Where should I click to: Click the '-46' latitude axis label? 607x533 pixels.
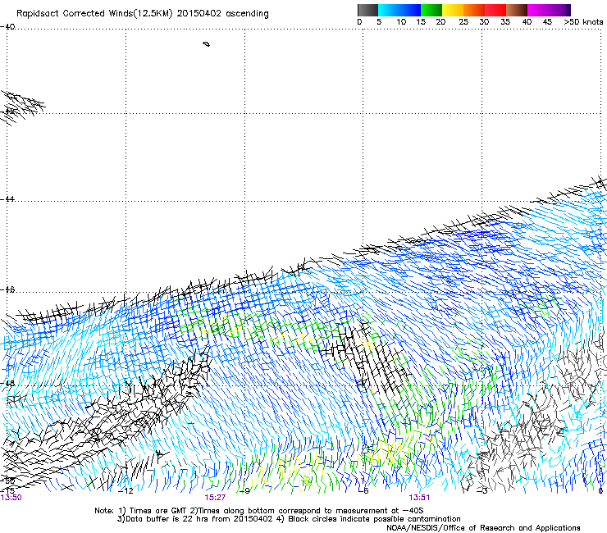coord(7,289)
